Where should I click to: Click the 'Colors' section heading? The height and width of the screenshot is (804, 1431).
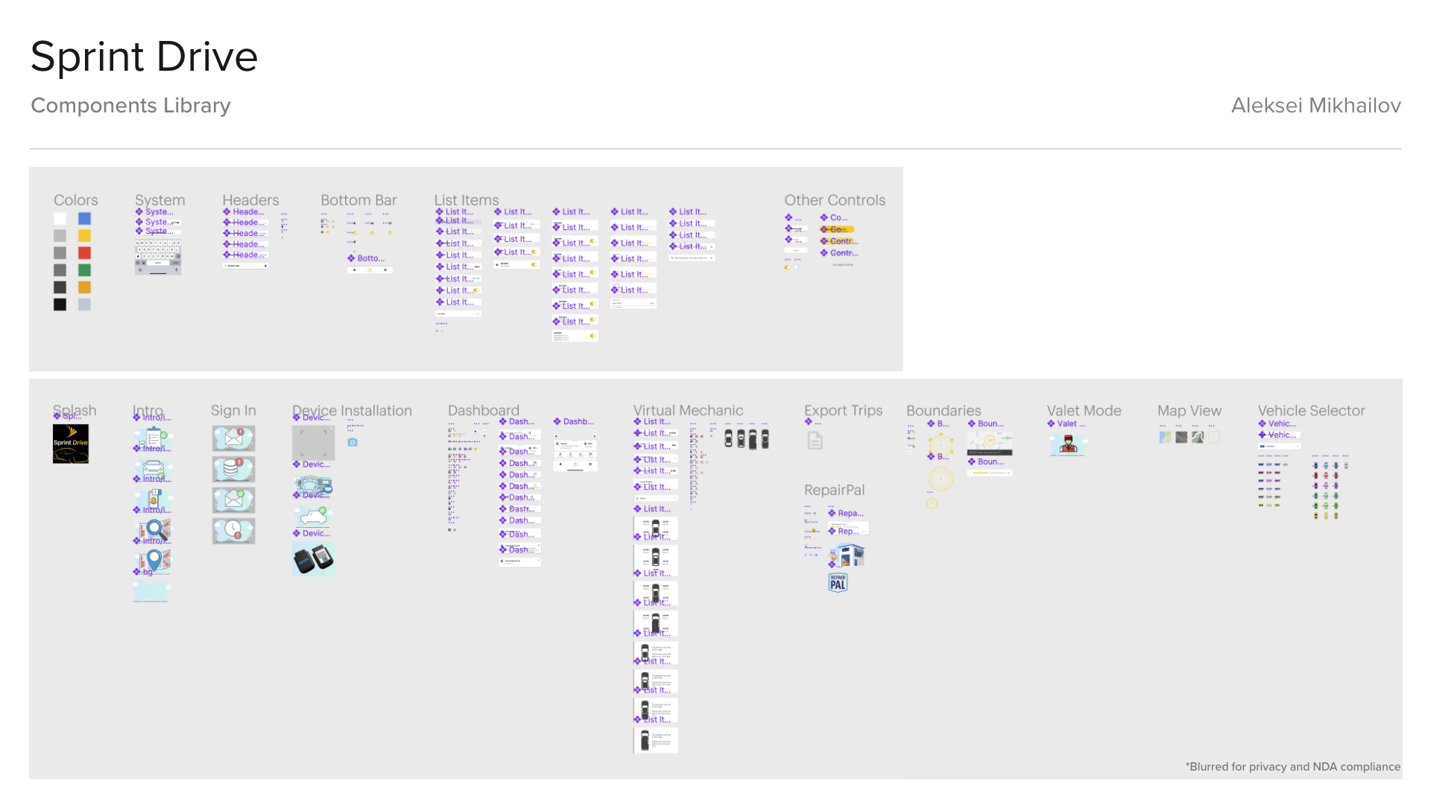(75, 200)
